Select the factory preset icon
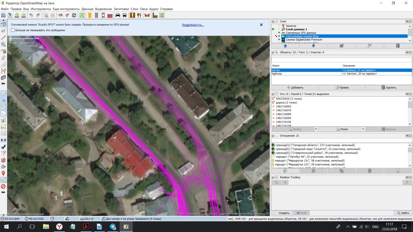The height and width of the screenshot is (232, 413). click(x=155, y=15)
